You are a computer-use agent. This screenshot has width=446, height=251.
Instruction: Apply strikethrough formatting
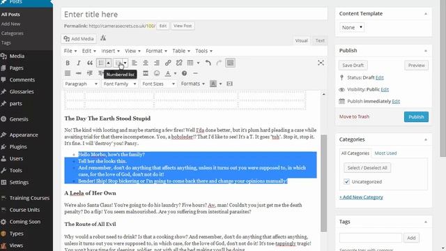pos(79,73)
